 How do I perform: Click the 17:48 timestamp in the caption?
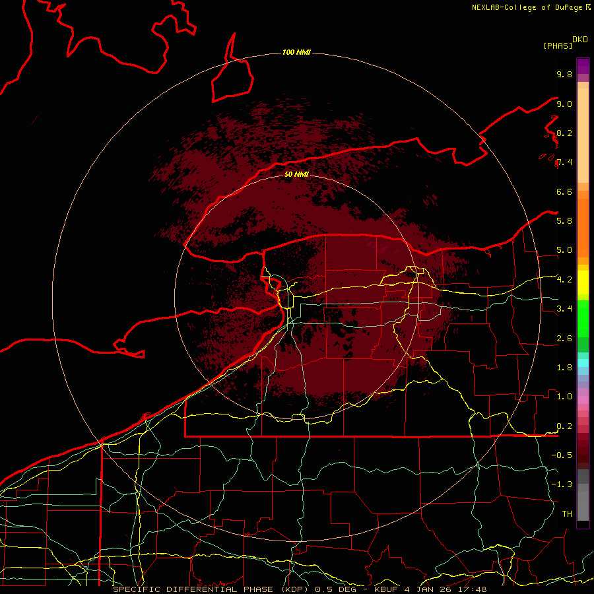pyautogui.click(x=473, y=589)
